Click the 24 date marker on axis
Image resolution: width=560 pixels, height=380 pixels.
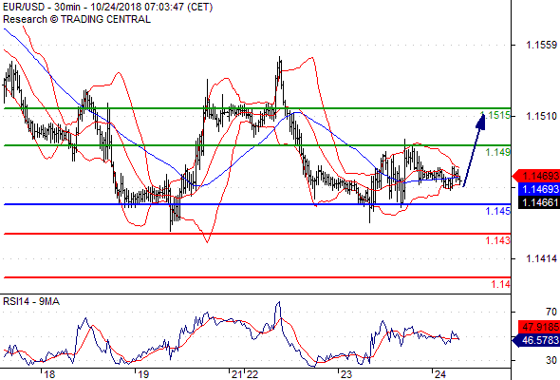click(440, 374)
